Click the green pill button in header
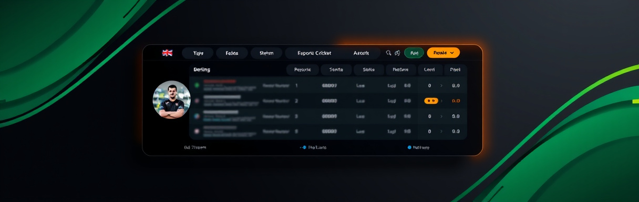The image size is (639, 202). [414, 53]
